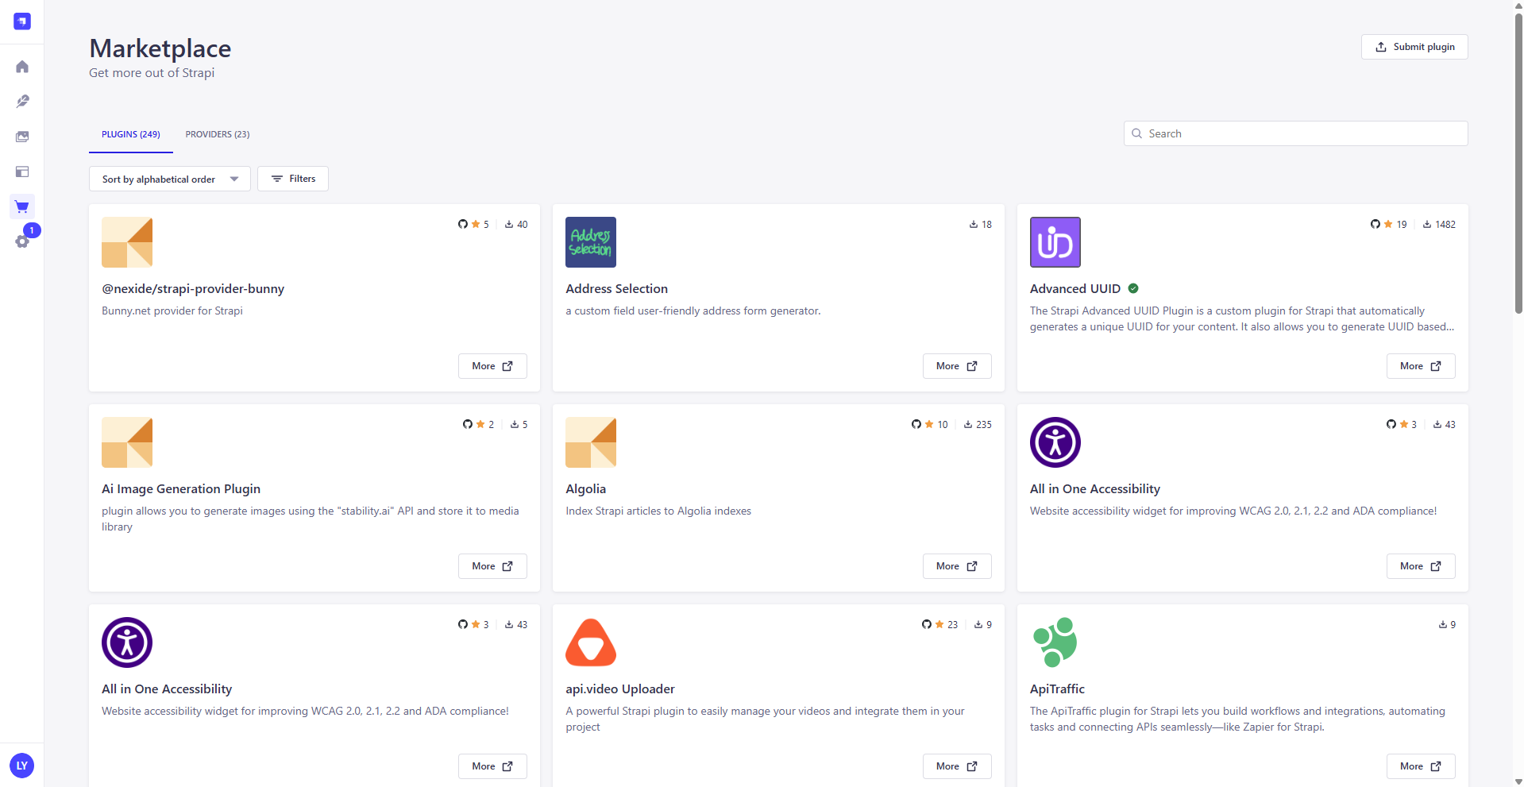
Task: Click scrollbar down arrow
Action: [x=1518, y=781]
